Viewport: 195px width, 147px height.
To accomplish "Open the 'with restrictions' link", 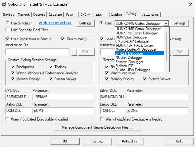I will (x=55, y=23).
